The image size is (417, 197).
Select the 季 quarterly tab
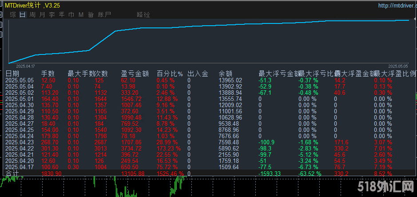pos(52,15)
